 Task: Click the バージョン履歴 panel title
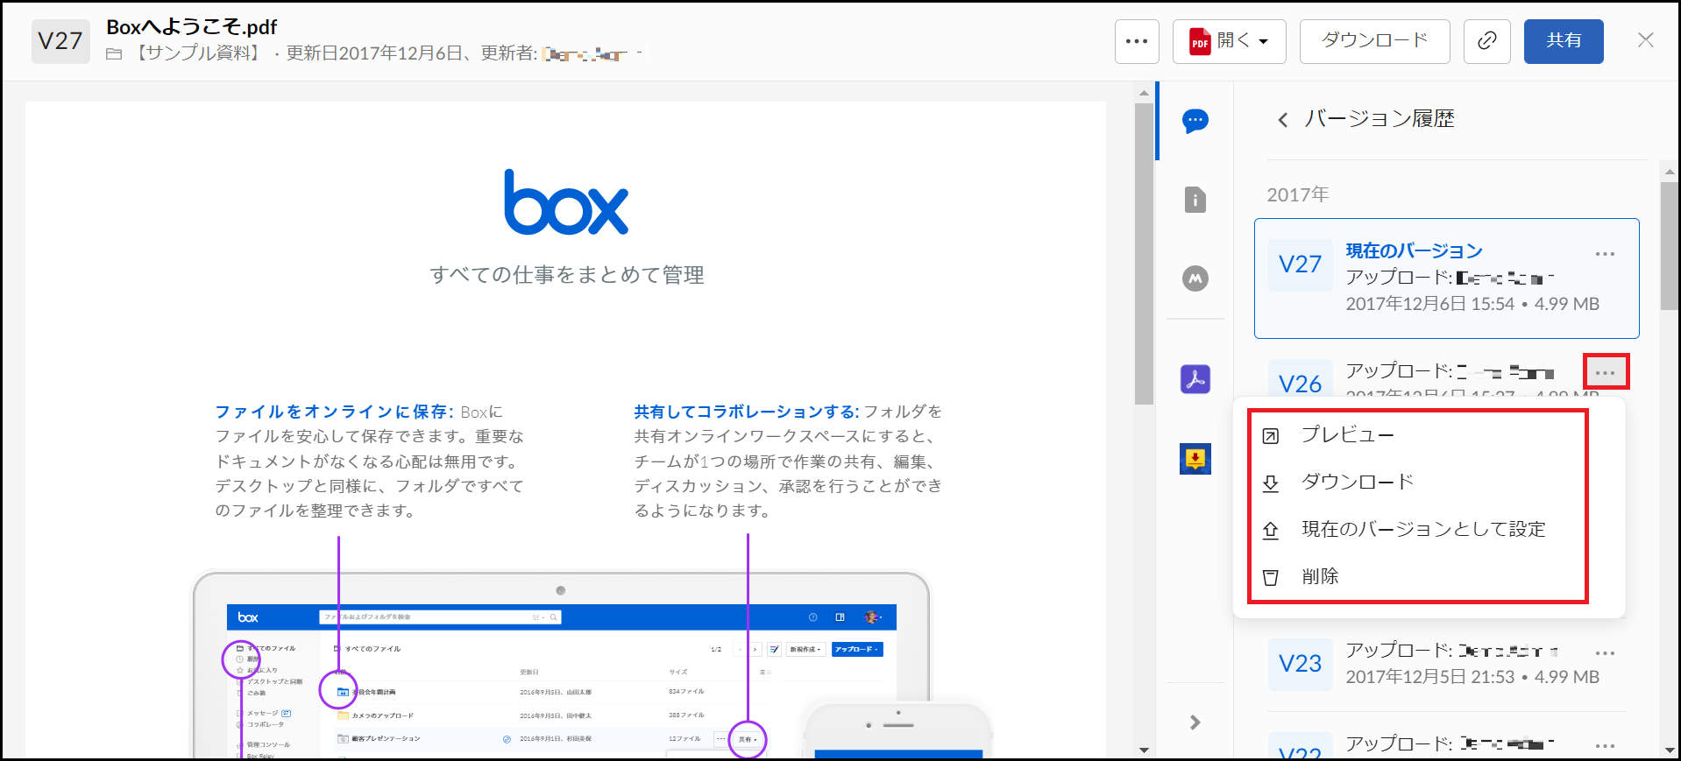(1380, 119)
